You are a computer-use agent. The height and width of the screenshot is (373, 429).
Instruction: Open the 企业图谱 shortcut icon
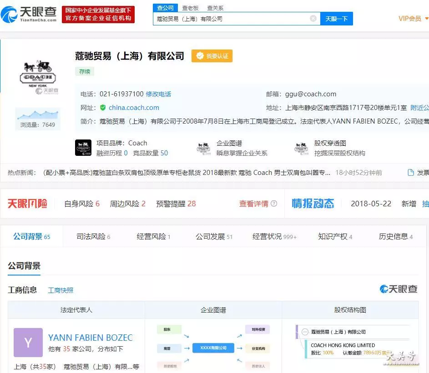203,149
